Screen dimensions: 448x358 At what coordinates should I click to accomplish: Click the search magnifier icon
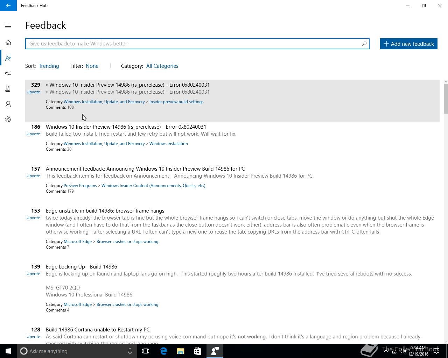(x=364, y=44)
